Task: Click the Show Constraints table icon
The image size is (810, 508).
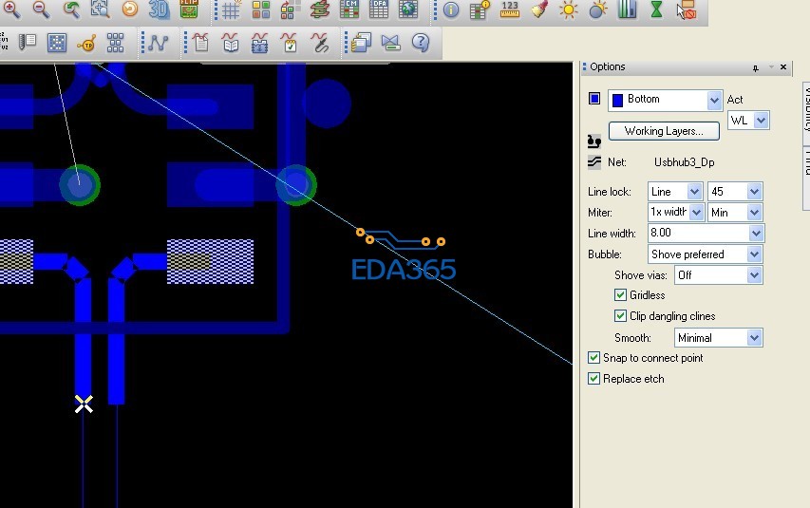Action: click(x=480, y=9)
